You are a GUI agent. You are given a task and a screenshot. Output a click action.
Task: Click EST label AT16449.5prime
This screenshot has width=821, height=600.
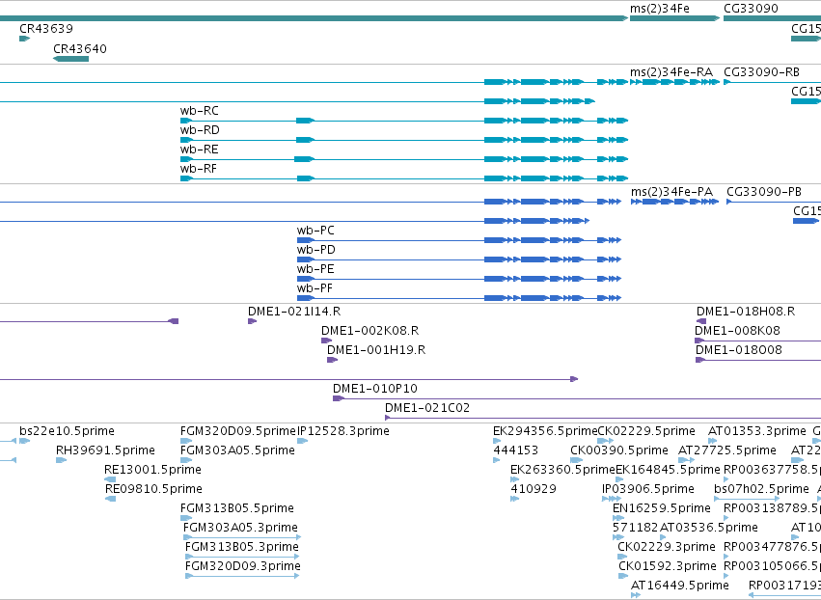pos(680,586)
